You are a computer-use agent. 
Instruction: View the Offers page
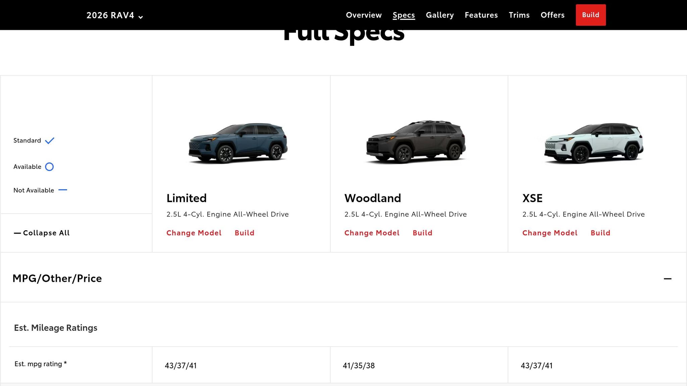(x=552, y=15)
